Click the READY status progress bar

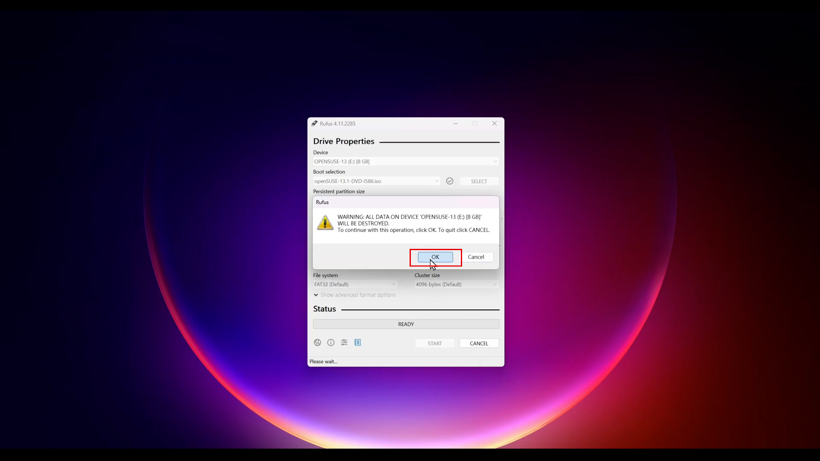tap(406, 324)
